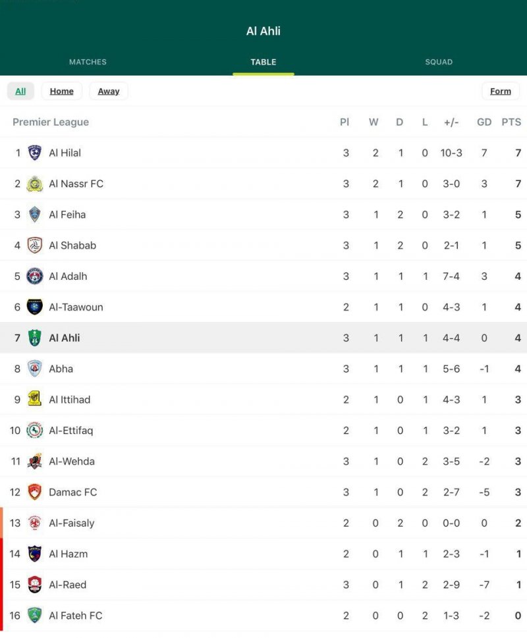Screen dimensions: 527x638
Task: Show the Form view
Action: coord(500,91)
